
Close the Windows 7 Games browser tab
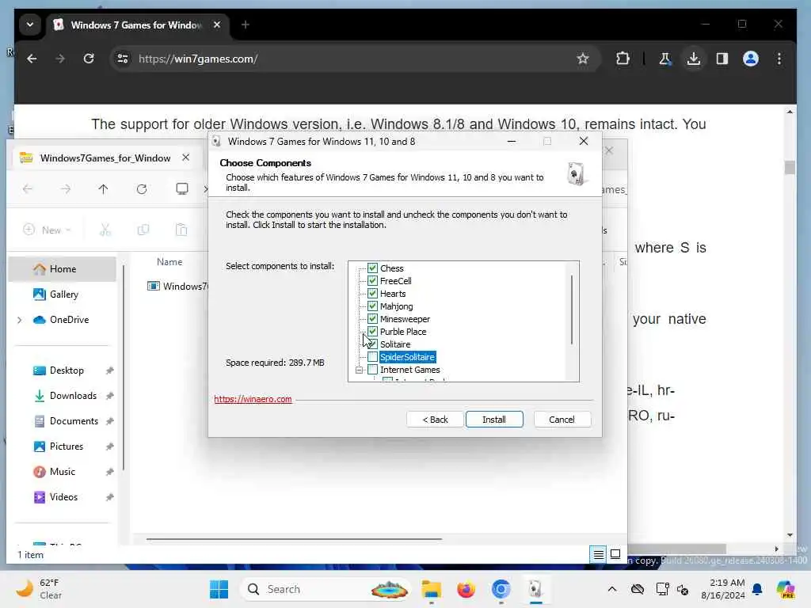(x=217, y=25)
